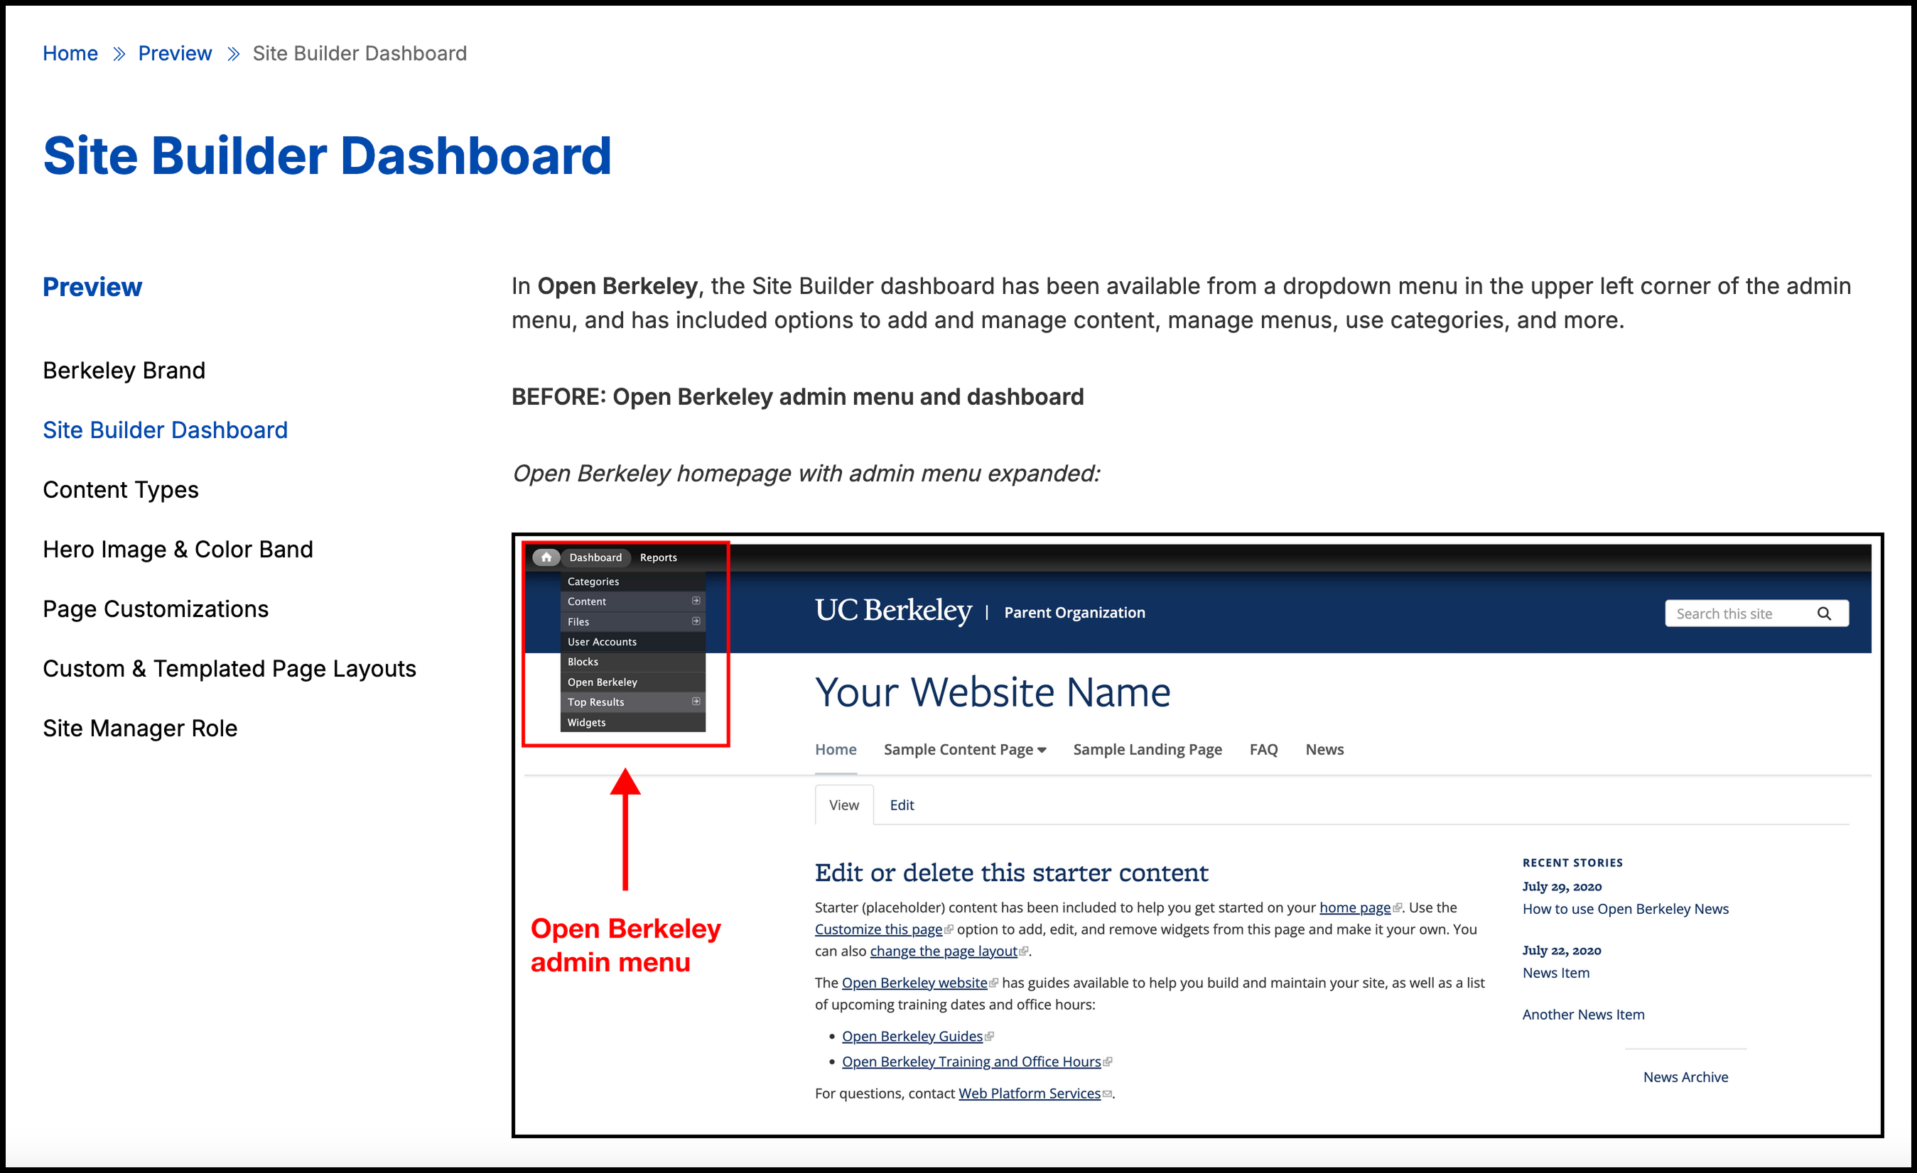Image resolution: width=1917 pixels, height=1173 pixels.
Task: Open the News Item story link
Action: 1556,973
